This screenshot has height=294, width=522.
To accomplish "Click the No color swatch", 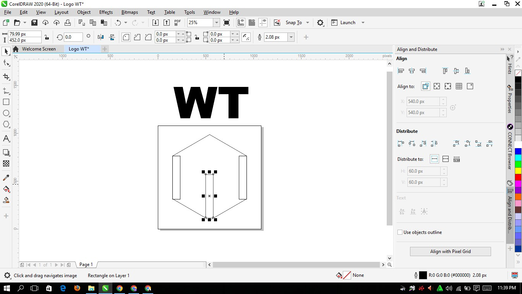I will pyautogui.click(x=518, y=73).
